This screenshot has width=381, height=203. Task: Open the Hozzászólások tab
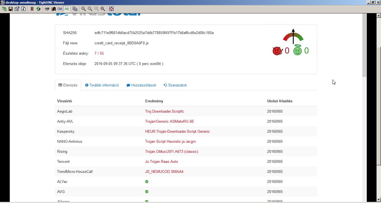point(141,85)
